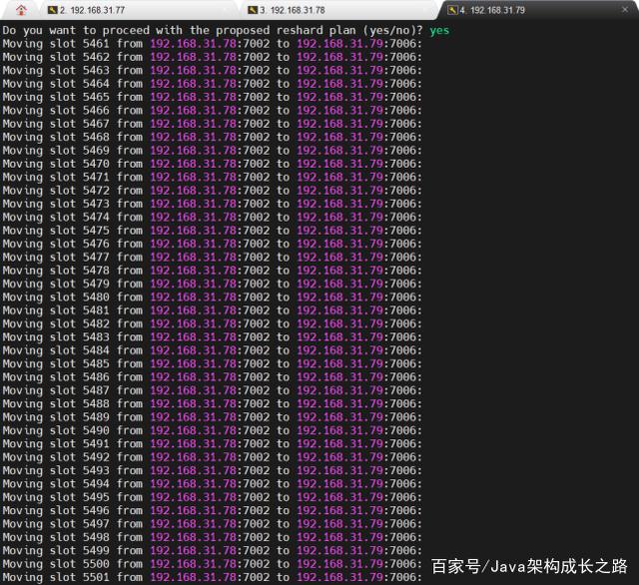Click the word 'slot' on the slot 5472 line

(63, 191)
